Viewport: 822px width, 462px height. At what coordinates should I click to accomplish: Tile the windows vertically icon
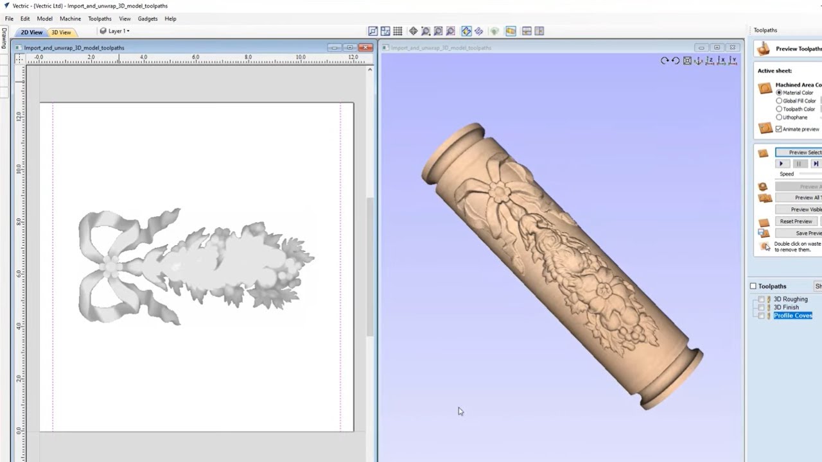(539, 31)
